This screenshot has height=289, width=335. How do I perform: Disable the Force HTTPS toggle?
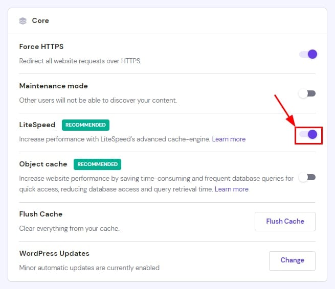pyautogui.click(x=308, y=54)
